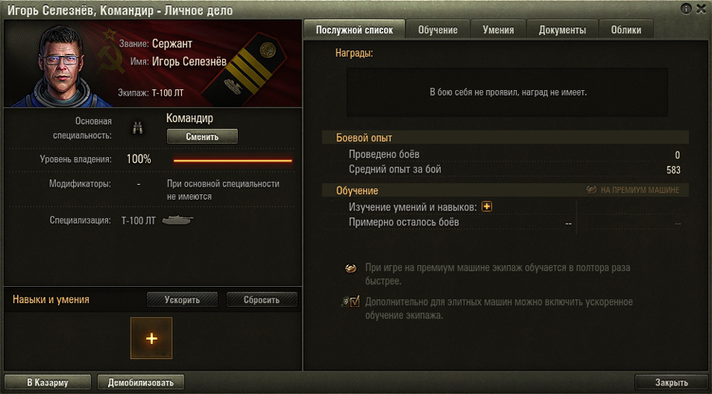Click Игорь Селезнёв's crew portrait
Screen dimensions: 712x394
click(61, 66)
